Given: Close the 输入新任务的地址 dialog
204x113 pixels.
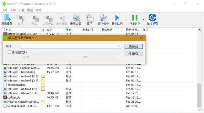Looking at the screenshot, I should (141, 38).
